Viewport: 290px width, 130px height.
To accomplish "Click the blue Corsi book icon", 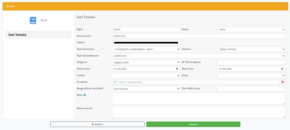I will [x=33, y=20].
